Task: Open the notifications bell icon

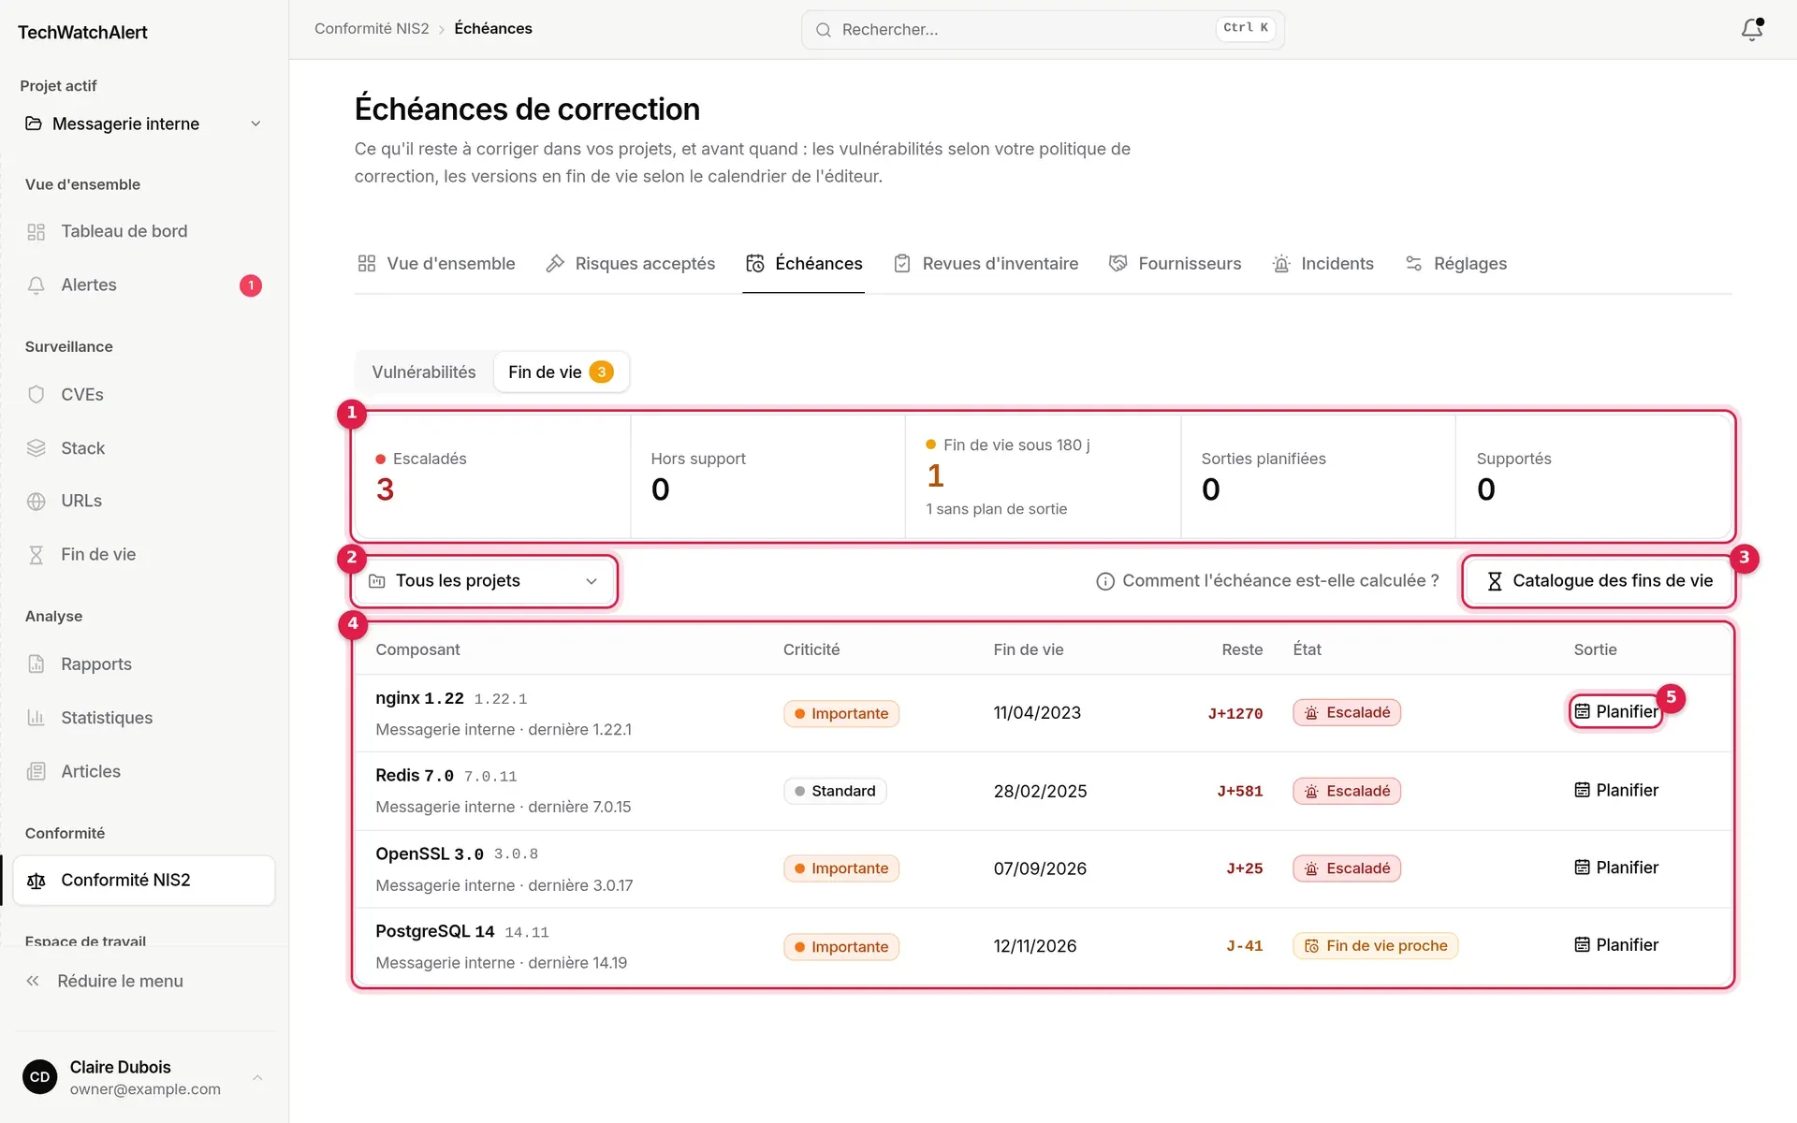Action: point(1751,30)
